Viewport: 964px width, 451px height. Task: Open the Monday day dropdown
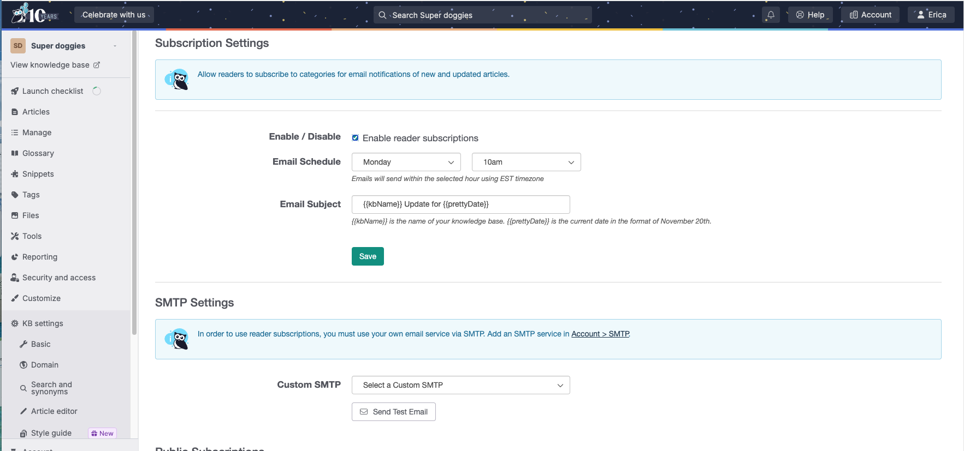406,162
